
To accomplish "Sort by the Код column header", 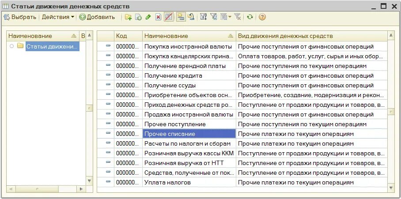I will (128, 36).
